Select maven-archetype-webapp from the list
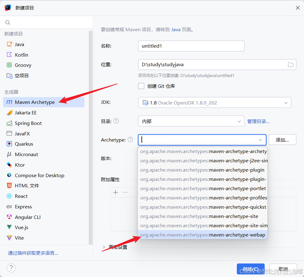This screenshot has width=304, height=277. 202,235
